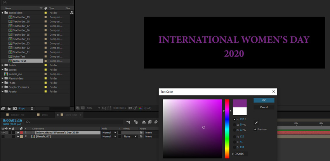330x161 pixels.
Task: Click the 8 bpc color depth setting
Action: 21,109
